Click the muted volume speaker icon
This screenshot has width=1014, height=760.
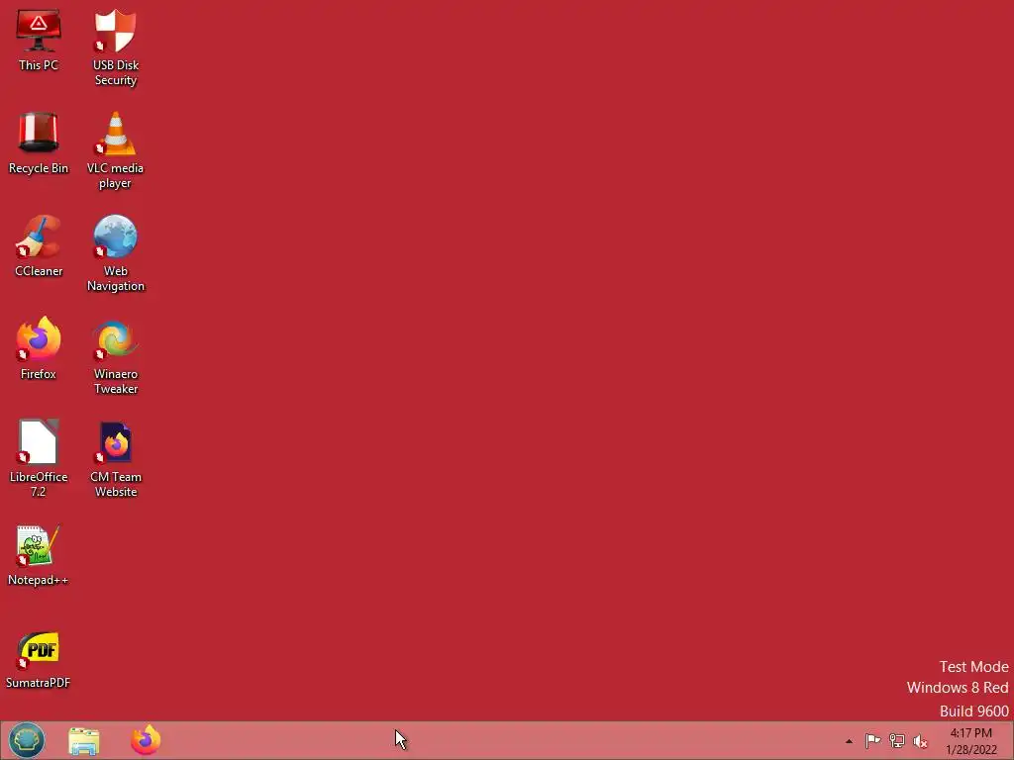tap(920, 741)
